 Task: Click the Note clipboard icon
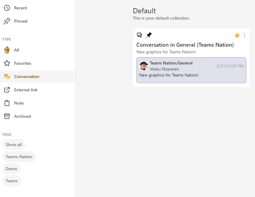point(7,103)
